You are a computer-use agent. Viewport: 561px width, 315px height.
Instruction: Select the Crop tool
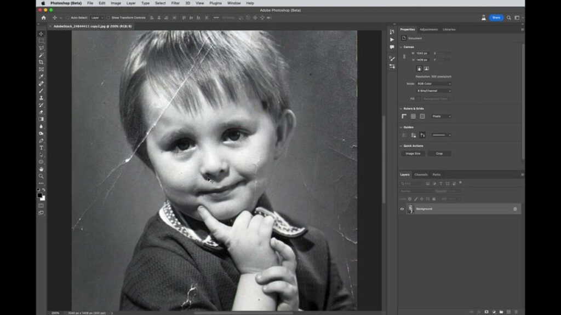pyautogui.click(x=41, y=62)
